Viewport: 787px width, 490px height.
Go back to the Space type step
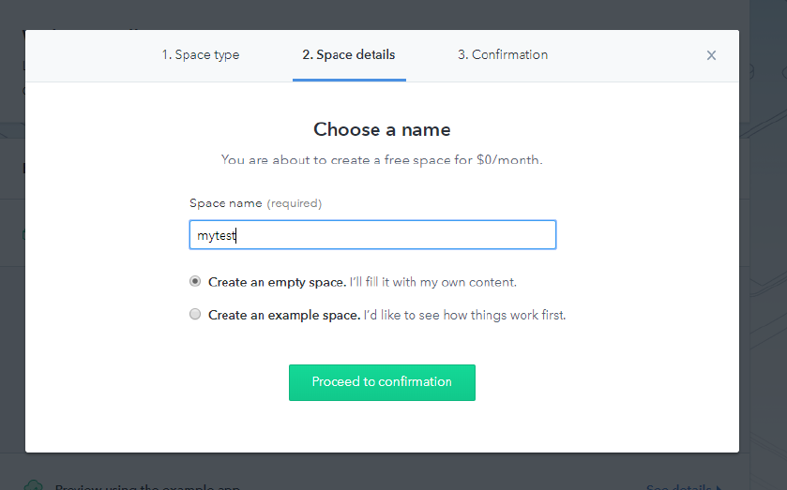coord(200,55)
